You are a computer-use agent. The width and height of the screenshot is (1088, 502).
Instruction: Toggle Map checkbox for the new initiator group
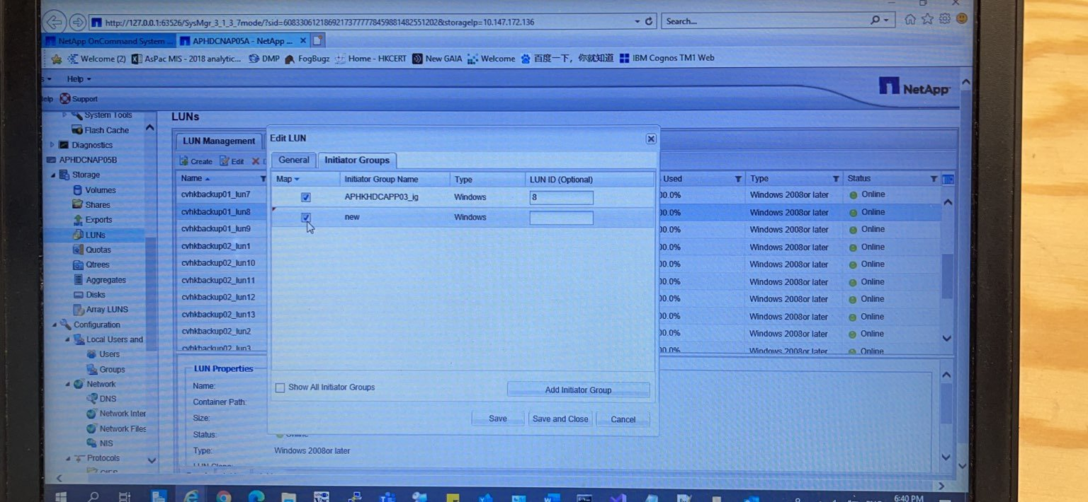pos(306,217)
